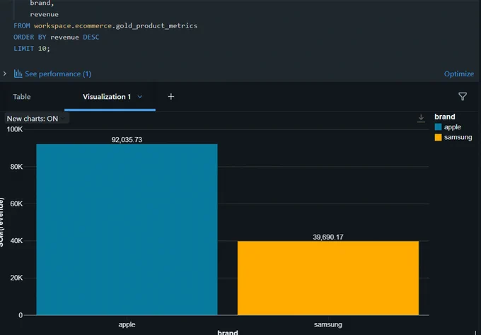Switch to the Table tab
The width and height of the screenshot is (481, 335).
click(22, 97)
